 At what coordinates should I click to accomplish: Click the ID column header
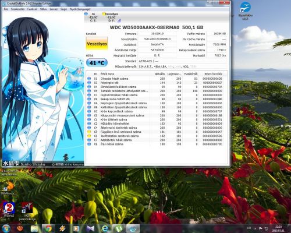(x=95, y=74)
